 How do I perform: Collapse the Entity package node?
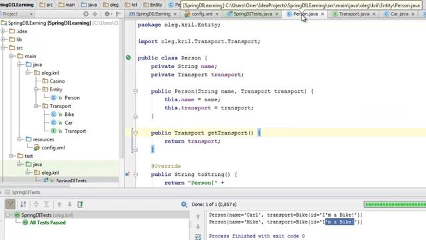(x=36, y=89)
